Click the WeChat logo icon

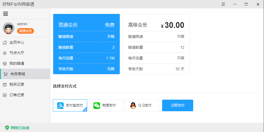tap(97, 105)
